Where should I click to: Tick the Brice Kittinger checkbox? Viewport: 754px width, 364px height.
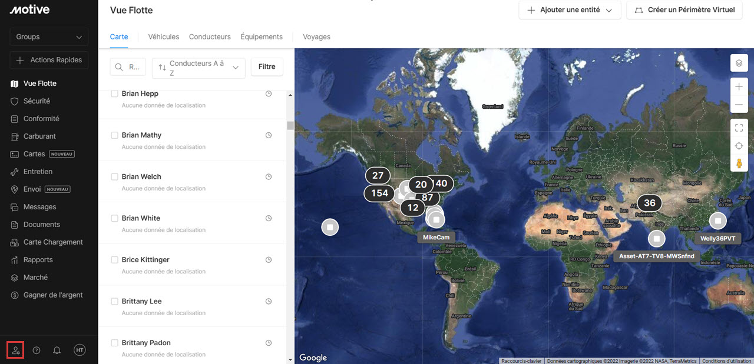point(114,259)
